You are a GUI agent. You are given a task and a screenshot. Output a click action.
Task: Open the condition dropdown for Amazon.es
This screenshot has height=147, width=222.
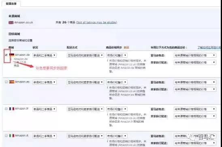pyautogui.click(x=45, y=82)
